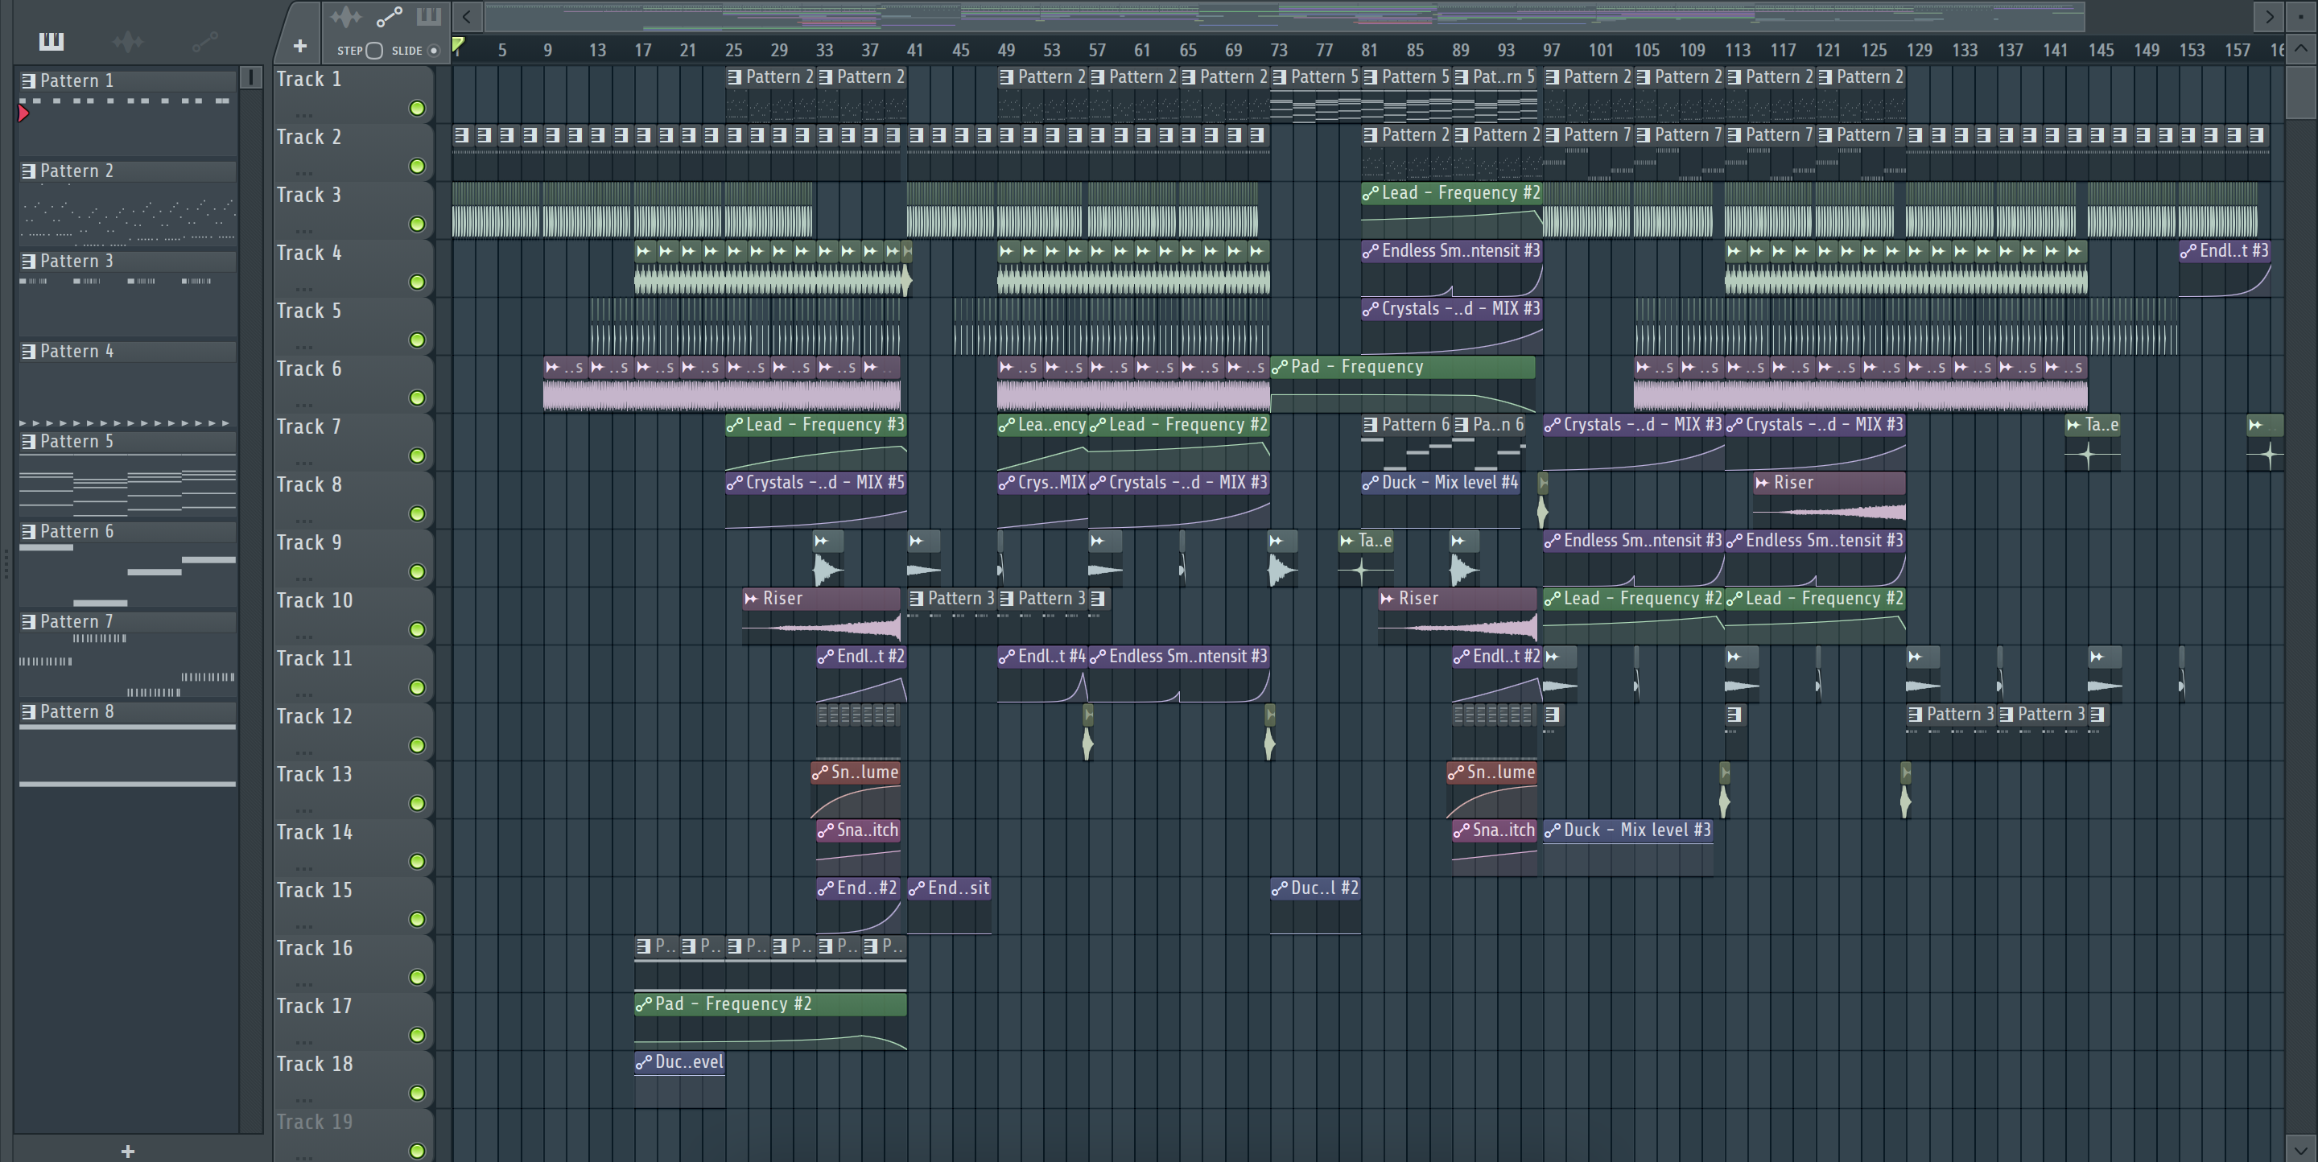The width and height of the screenshot is (2318, 1162).
Task: Select the Track 17 header label
Action: [x=314, y=1007]
